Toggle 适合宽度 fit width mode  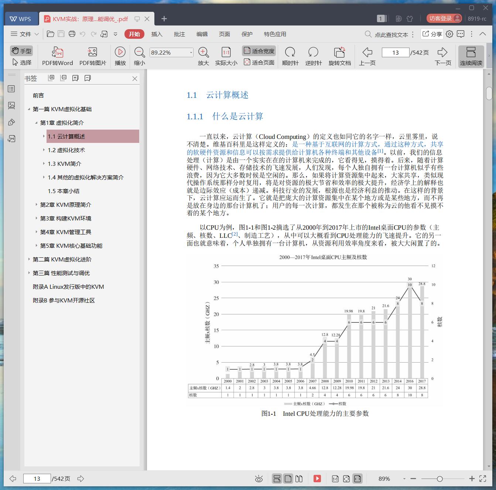point(259,51)
